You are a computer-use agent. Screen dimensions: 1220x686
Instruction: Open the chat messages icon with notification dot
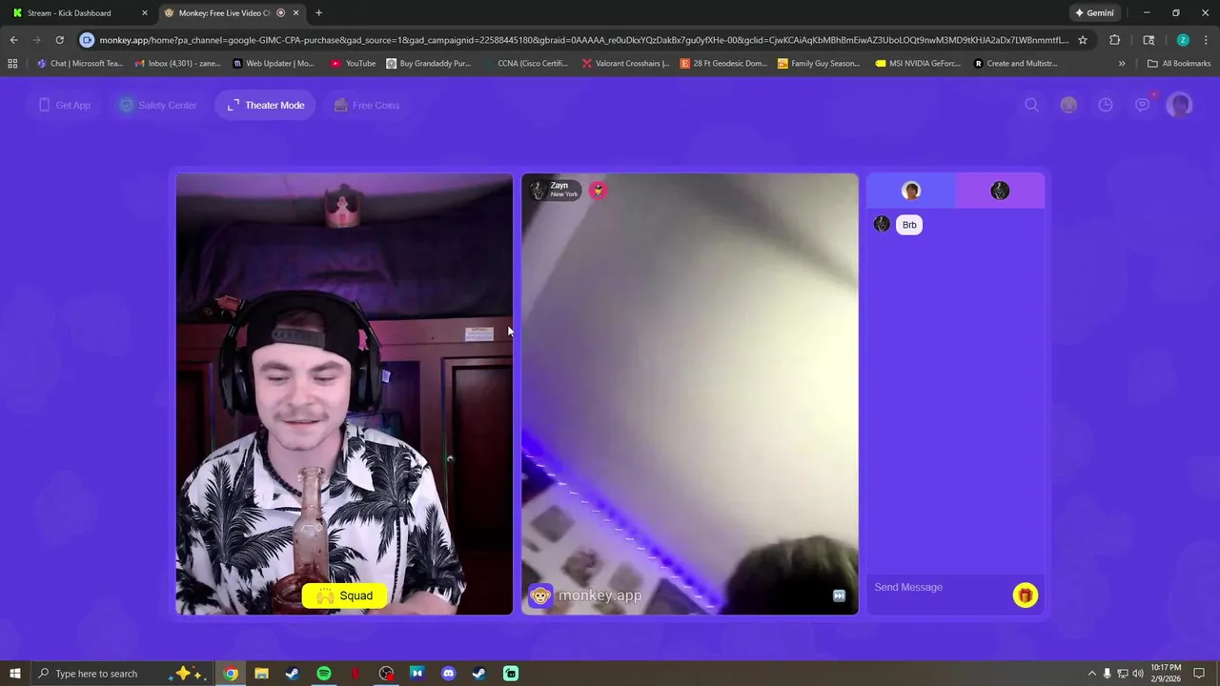pyautogui.click(x=1143, y=105)
